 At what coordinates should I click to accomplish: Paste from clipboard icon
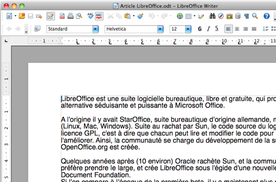click(128, 16)
